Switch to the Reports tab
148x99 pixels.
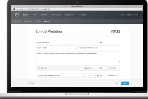pos(18,21)
